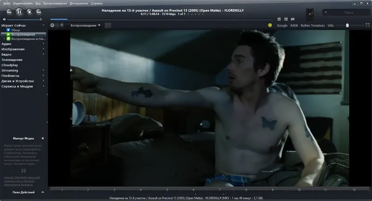This screenshot has height=201, width=372.
Task: Click the volume slider track
Action: pyautogui.click(x=25, y=19)
